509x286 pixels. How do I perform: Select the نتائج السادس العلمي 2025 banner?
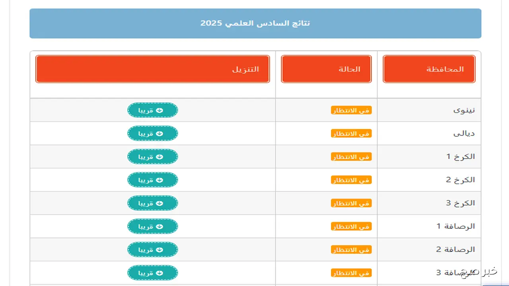[x=254, y=24]
